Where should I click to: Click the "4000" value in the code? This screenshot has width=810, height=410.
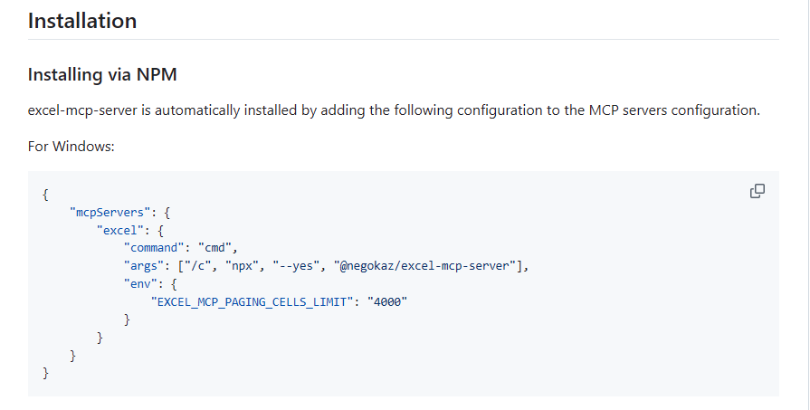(x=387, y=301)
